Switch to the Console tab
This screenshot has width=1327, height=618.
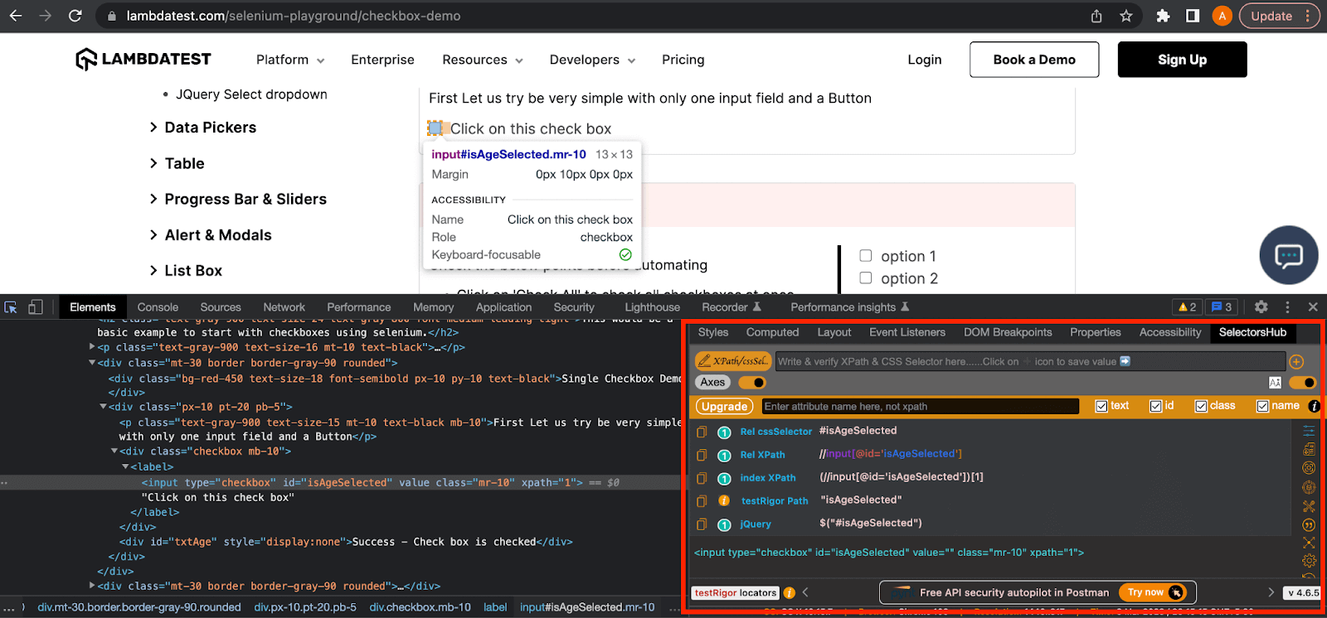(158, 307)
